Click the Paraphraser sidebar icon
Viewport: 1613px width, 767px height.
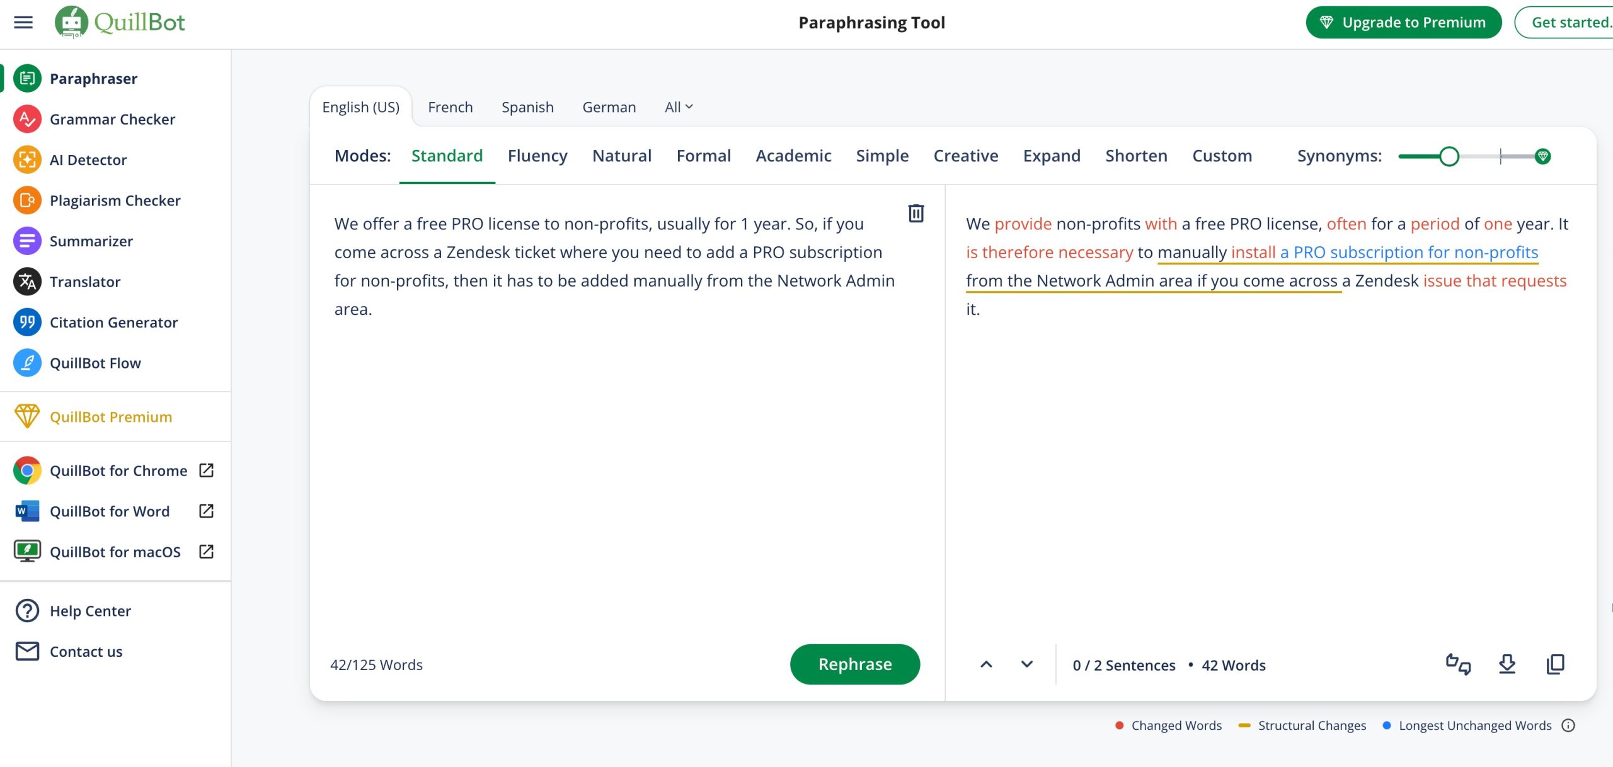pos(28,78)
